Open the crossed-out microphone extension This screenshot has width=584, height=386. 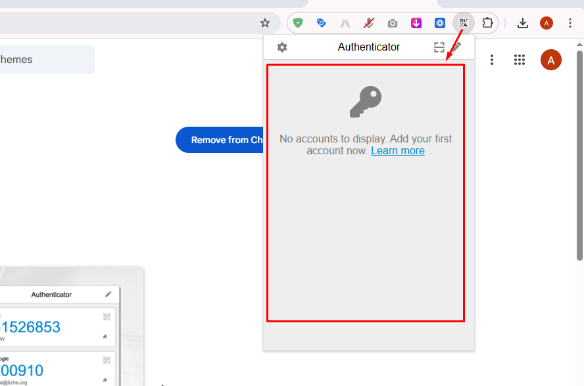(x=369, y=23)
